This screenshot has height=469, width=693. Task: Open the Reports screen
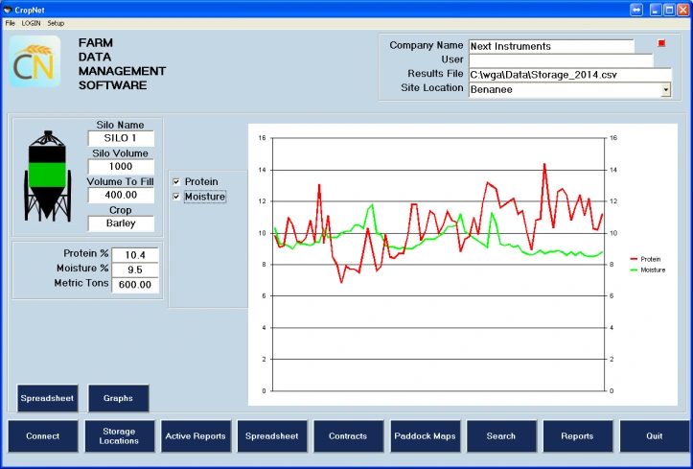577,435
